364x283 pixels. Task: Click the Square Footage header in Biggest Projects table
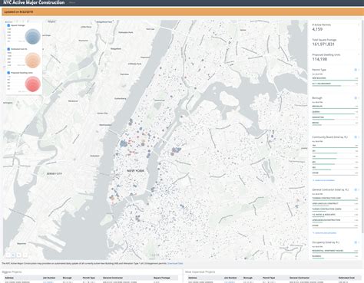click(162, 278)
